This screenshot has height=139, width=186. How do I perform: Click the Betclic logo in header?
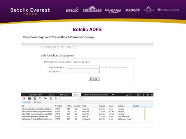tap(72, 10)
